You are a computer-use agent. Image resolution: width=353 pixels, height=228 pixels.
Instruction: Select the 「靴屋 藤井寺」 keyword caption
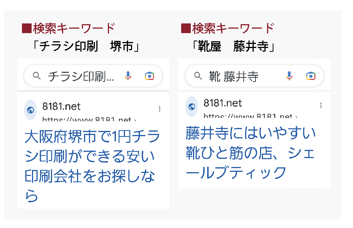pos(233,46)
